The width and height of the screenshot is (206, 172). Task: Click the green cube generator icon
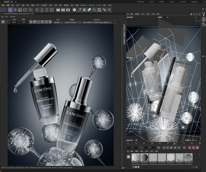(89, 10)
